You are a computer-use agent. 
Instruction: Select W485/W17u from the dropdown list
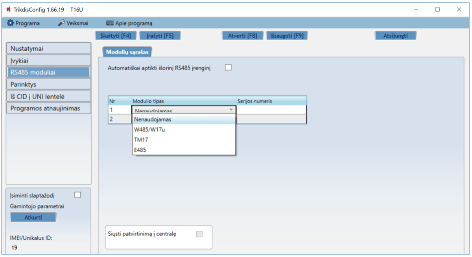coord(149,129)
